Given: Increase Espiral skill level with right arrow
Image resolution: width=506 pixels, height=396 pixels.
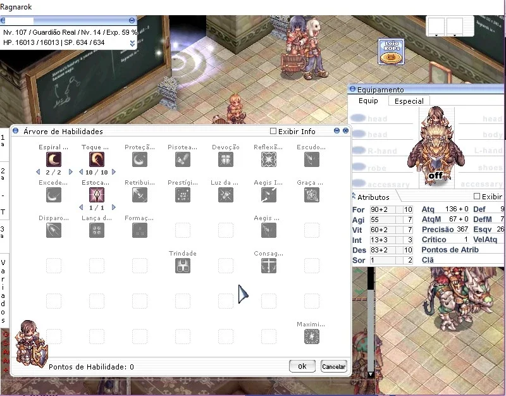Looking at the screenshot, I should 71,172.
